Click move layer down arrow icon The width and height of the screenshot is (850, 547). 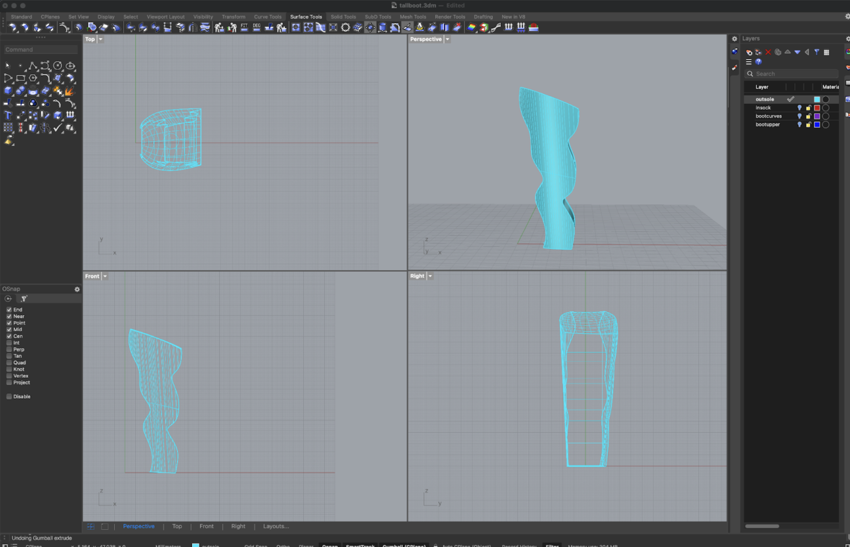[x=797, y=52]
